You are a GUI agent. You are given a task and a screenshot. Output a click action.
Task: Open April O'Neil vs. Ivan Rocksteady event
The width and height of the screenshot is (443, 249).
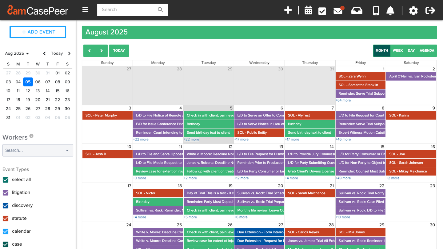pos(411,76)
